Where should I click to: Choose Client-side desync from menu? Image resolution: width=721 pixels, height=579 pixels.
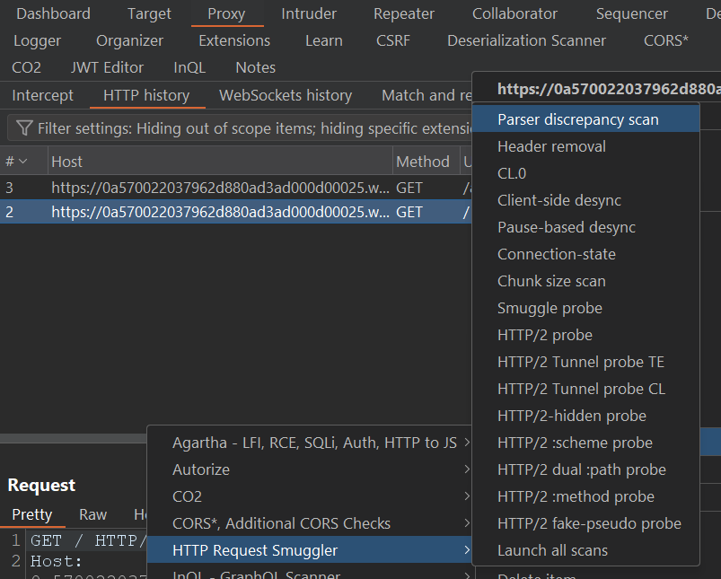coord(558,200)
